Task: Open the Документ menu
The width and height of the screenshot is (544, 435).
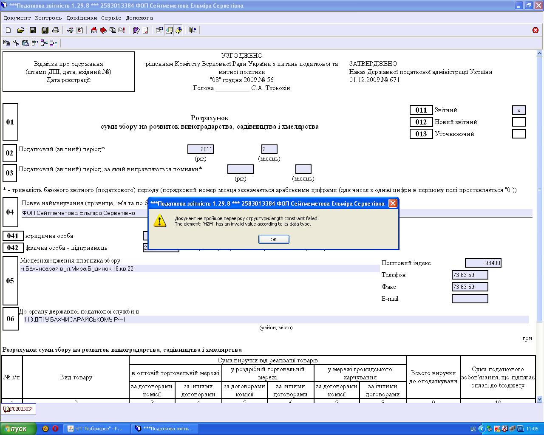Action: [x=17, y=18]
